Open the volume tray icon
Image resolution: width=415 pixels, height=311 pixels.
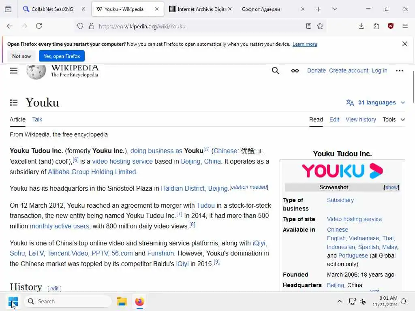(363, 301)
